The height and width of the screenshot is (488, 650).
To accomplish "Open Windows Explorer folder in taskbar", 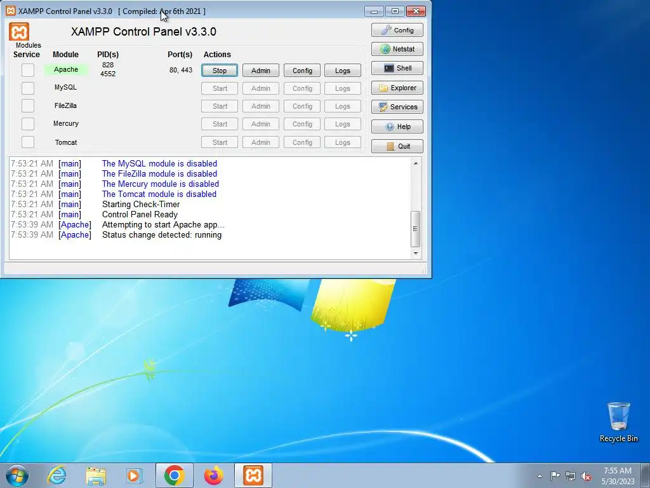I will (x=96, y=475).
